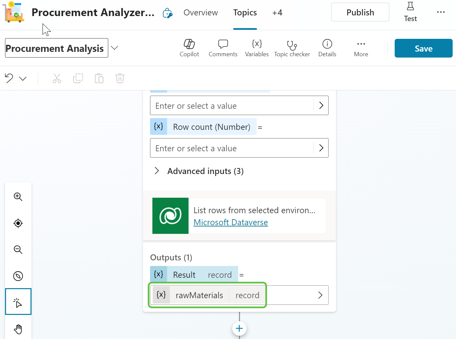
Task: Expand Advanced inputs (3) section
Action: point(157,171)
